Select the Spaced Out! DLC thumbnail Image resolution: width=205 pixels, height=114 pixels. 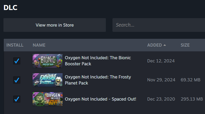click(47, 99)
